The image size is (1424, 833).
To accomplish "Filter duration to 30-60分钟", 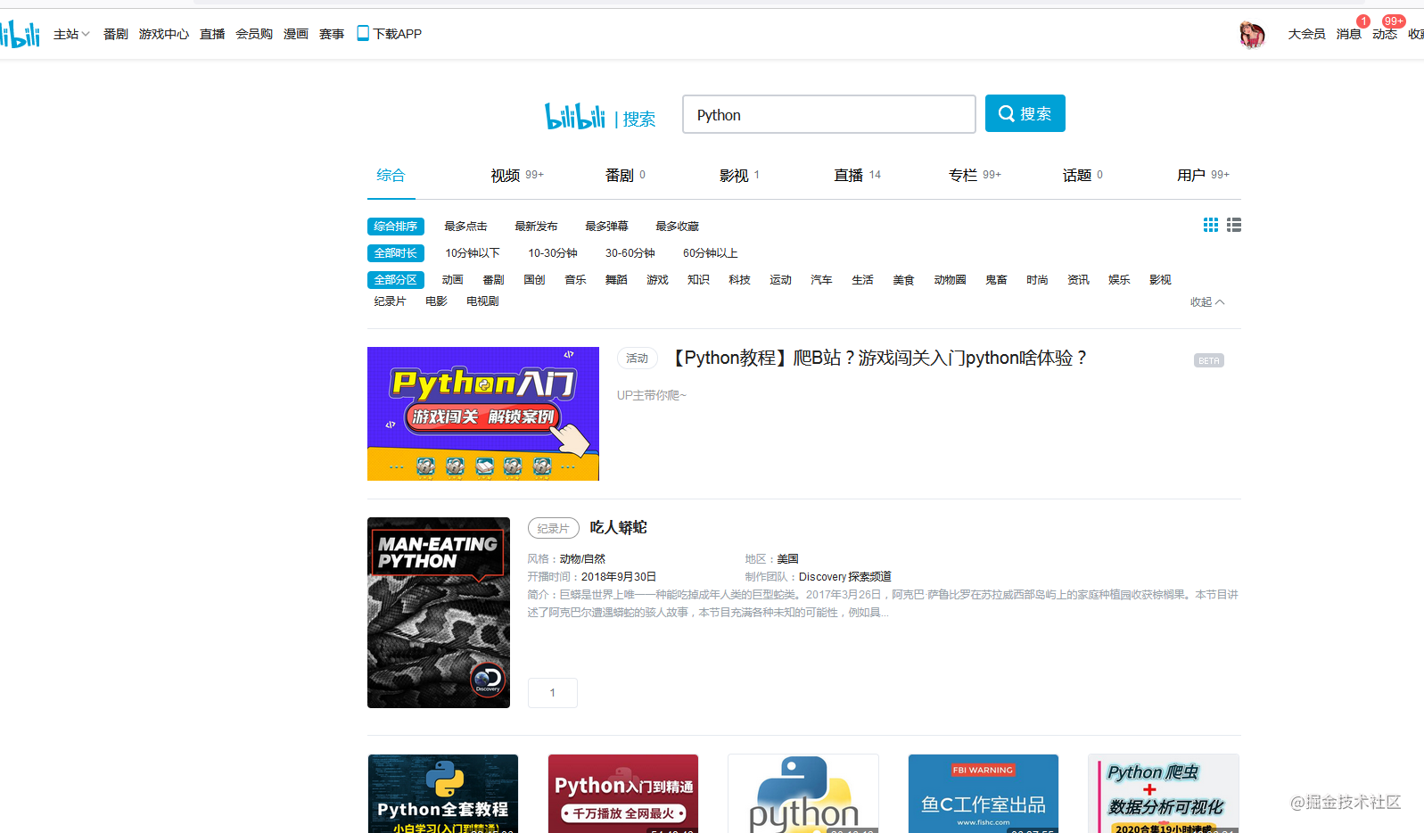I will coord(630,253).
